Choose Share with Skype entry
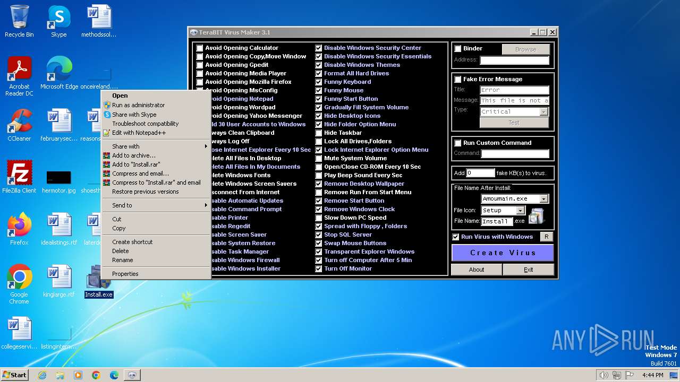This screenshot has width=680, height=382. point(157,115)
